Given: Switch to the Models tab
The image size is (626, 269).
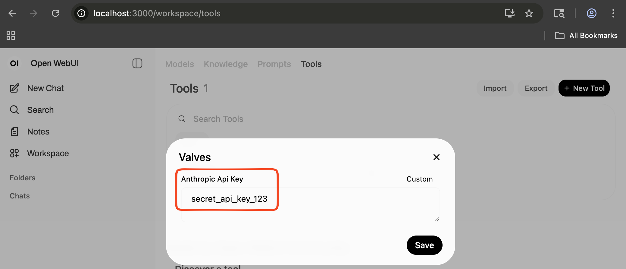Looking at the screenshot, I should [180, 64].
